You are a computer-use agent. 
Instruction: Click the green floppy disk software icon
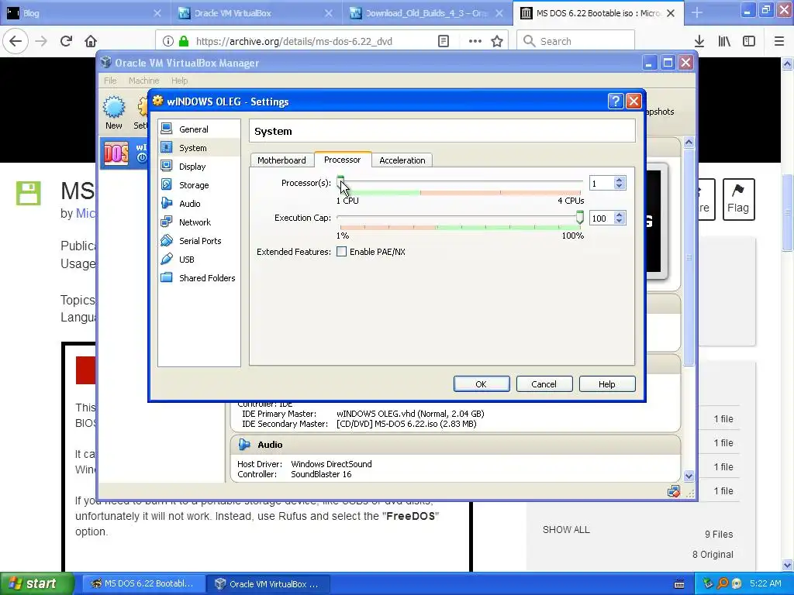coord(29,193)
